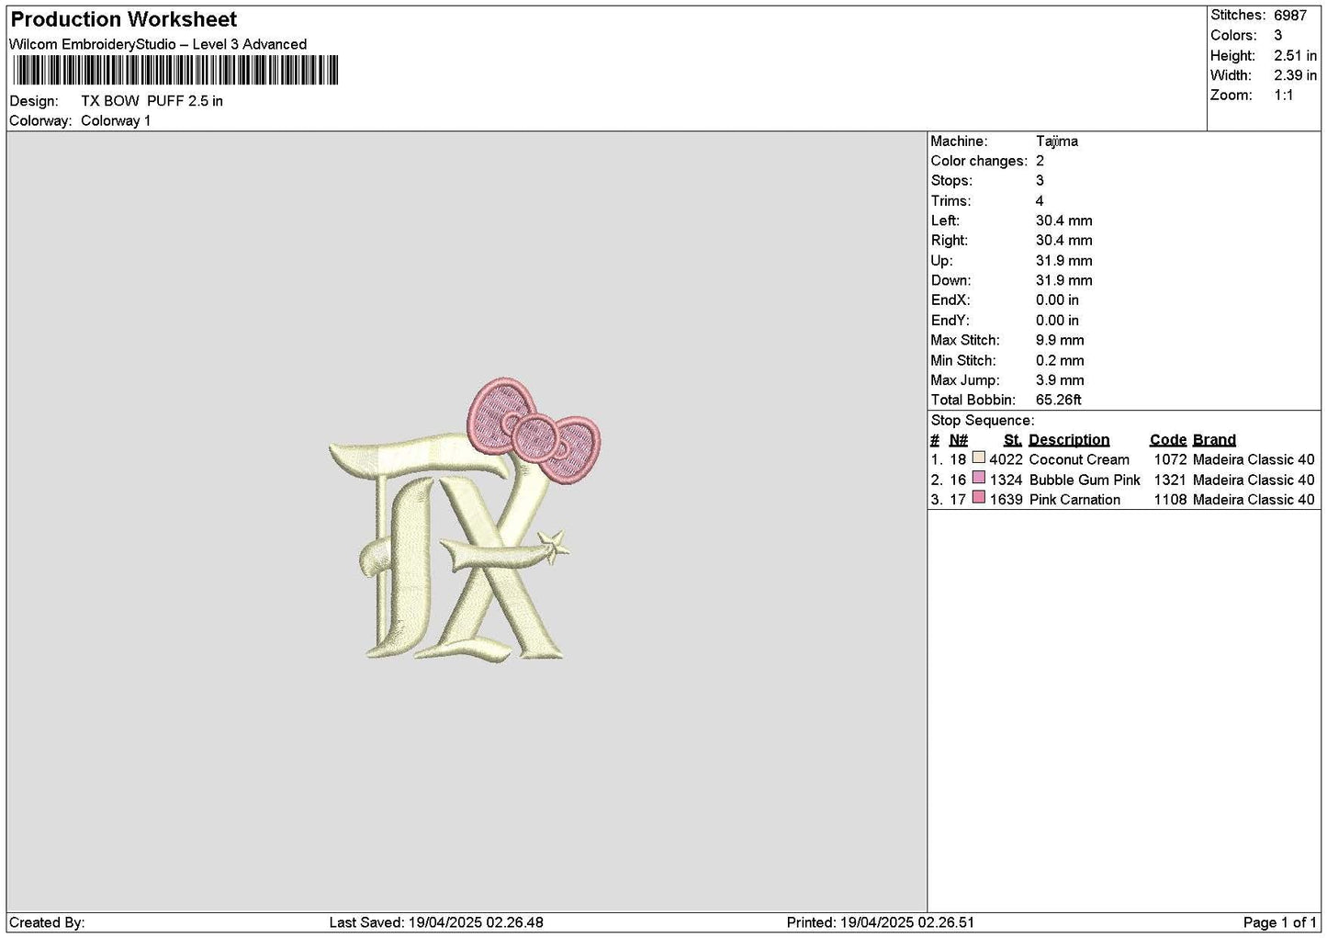Click the 'Color changes:' label
The height and width of the screenshot is (938, 1327).
click(979, 162)
